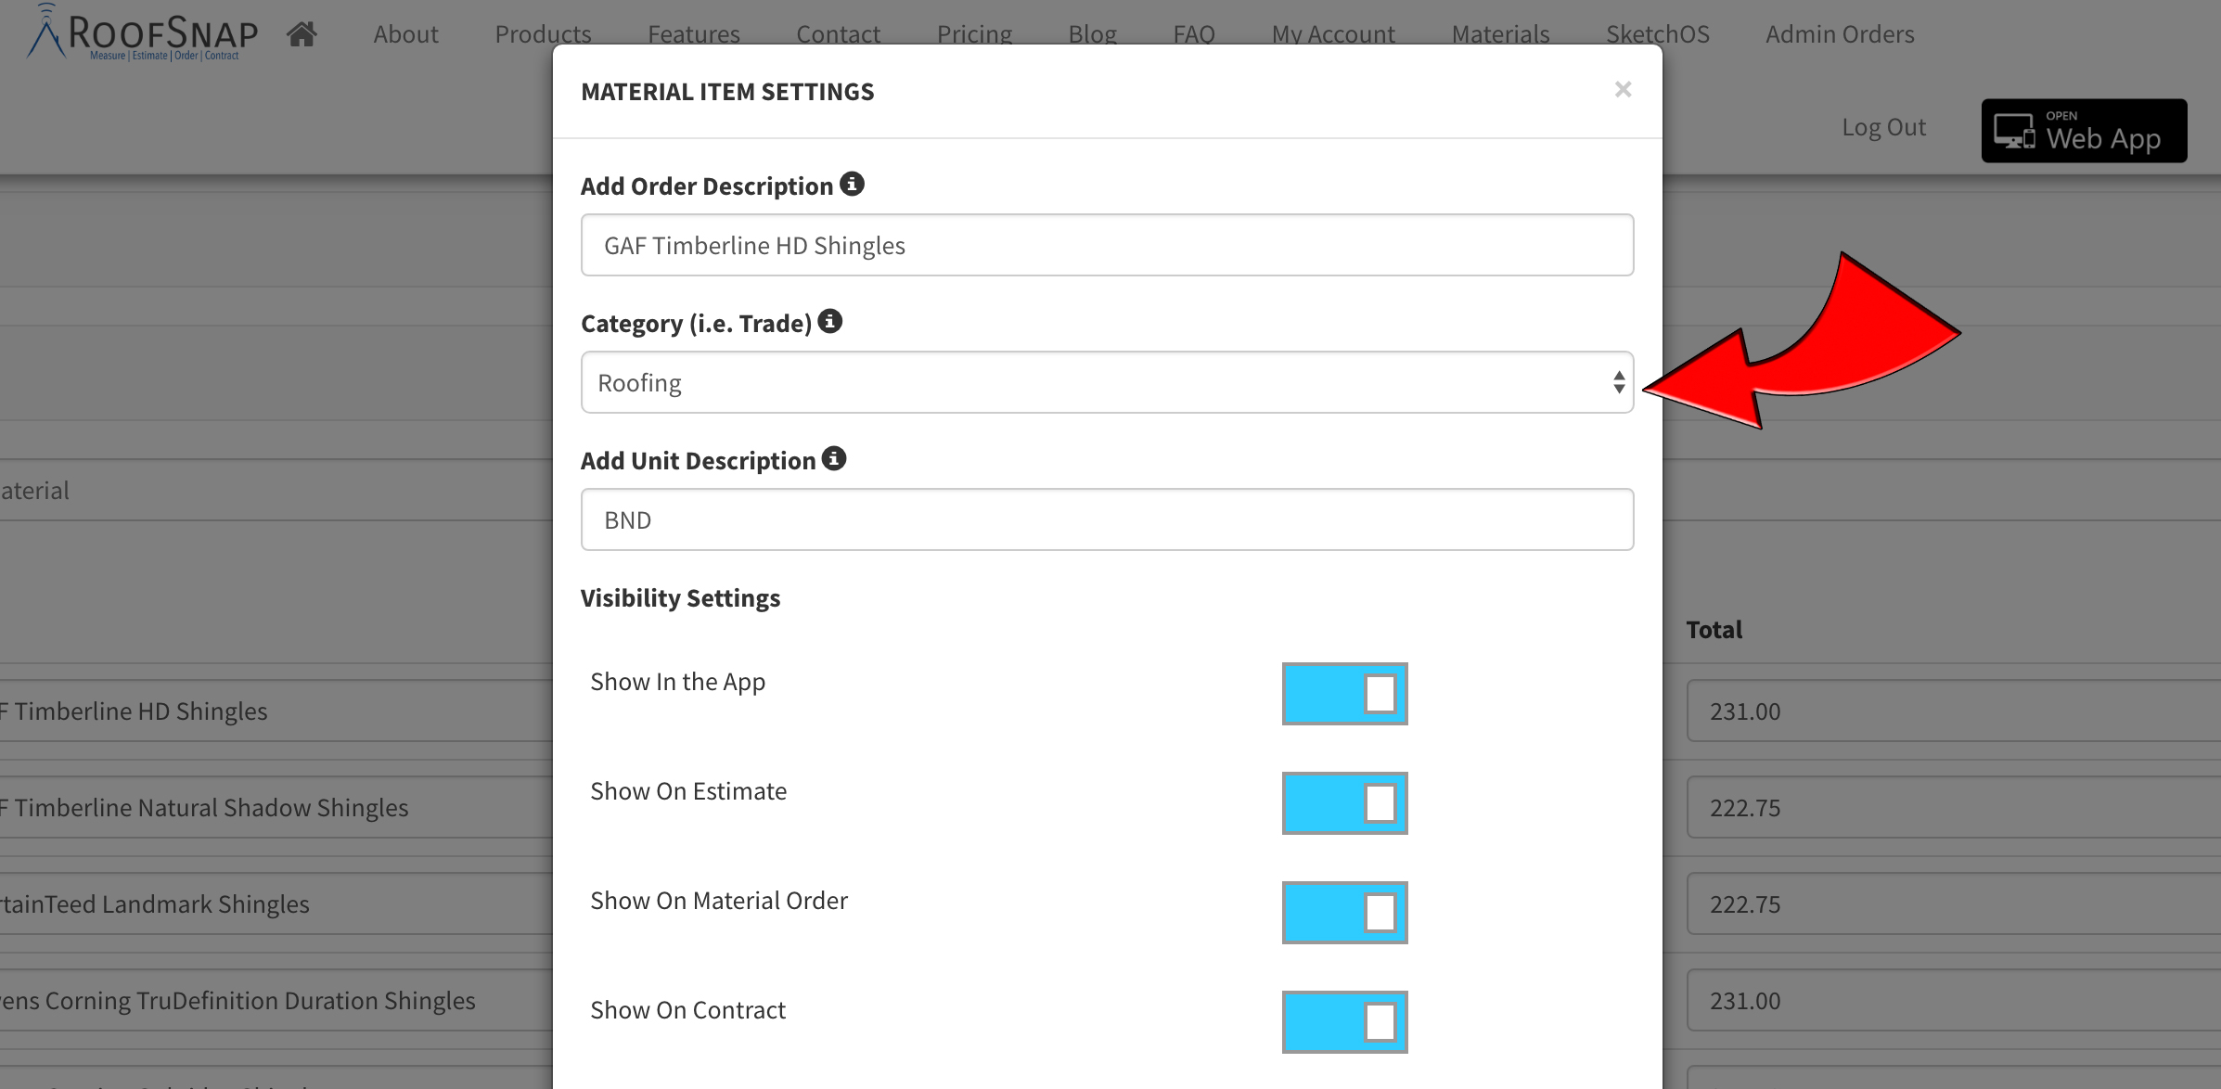Open the Pricing menu item
Screen dimensions: 2221x1089
coord(974,34)
